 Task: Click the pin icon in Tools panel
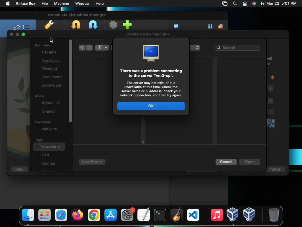[17, 27]
